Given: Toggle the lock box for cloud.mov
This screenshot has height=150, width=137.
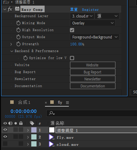Looking at the screenshot, I should click(21, 144).
